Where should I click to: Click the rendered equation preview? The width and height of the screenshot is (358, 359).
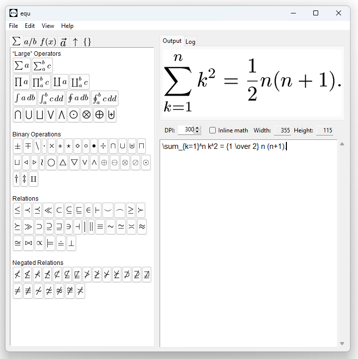(x=252, y=83)
